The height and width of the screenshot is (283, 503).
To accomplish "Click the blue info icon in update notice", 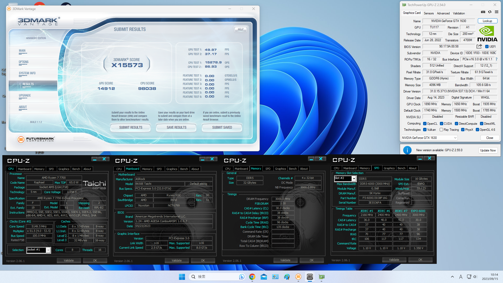I will (x=407, y=150).
